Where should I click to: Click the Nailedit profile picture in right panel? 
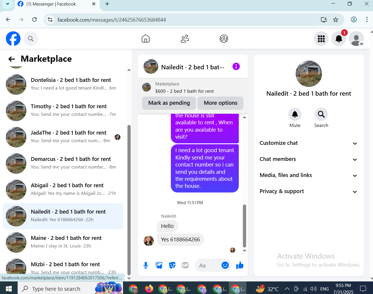309,74
